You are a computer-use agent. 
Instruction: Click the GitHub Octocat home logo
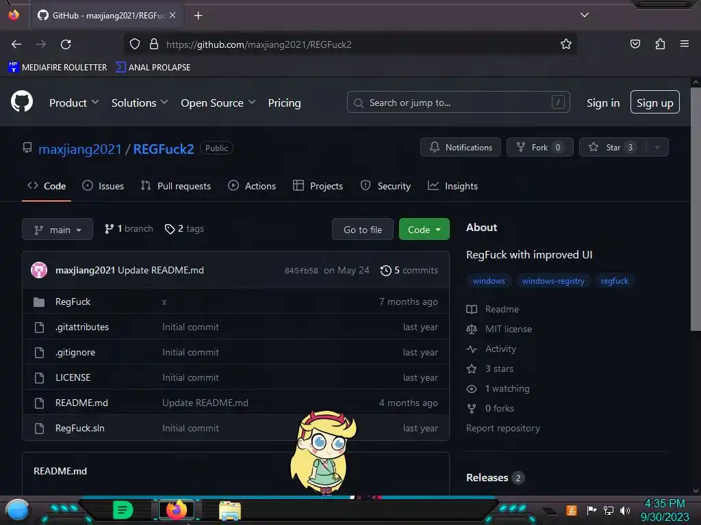coord(21,101)
